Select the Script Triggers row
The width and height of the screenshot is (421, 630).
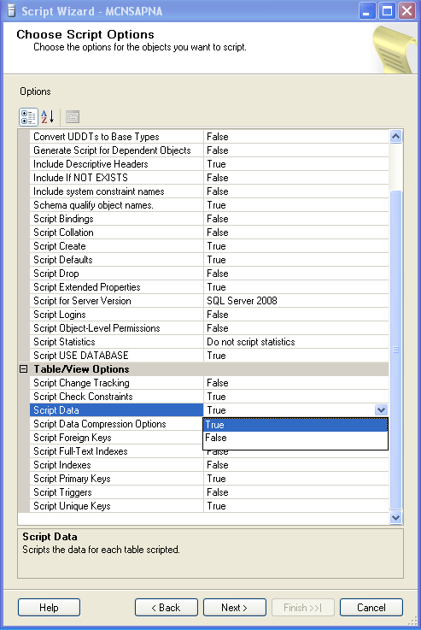[209, 492]
